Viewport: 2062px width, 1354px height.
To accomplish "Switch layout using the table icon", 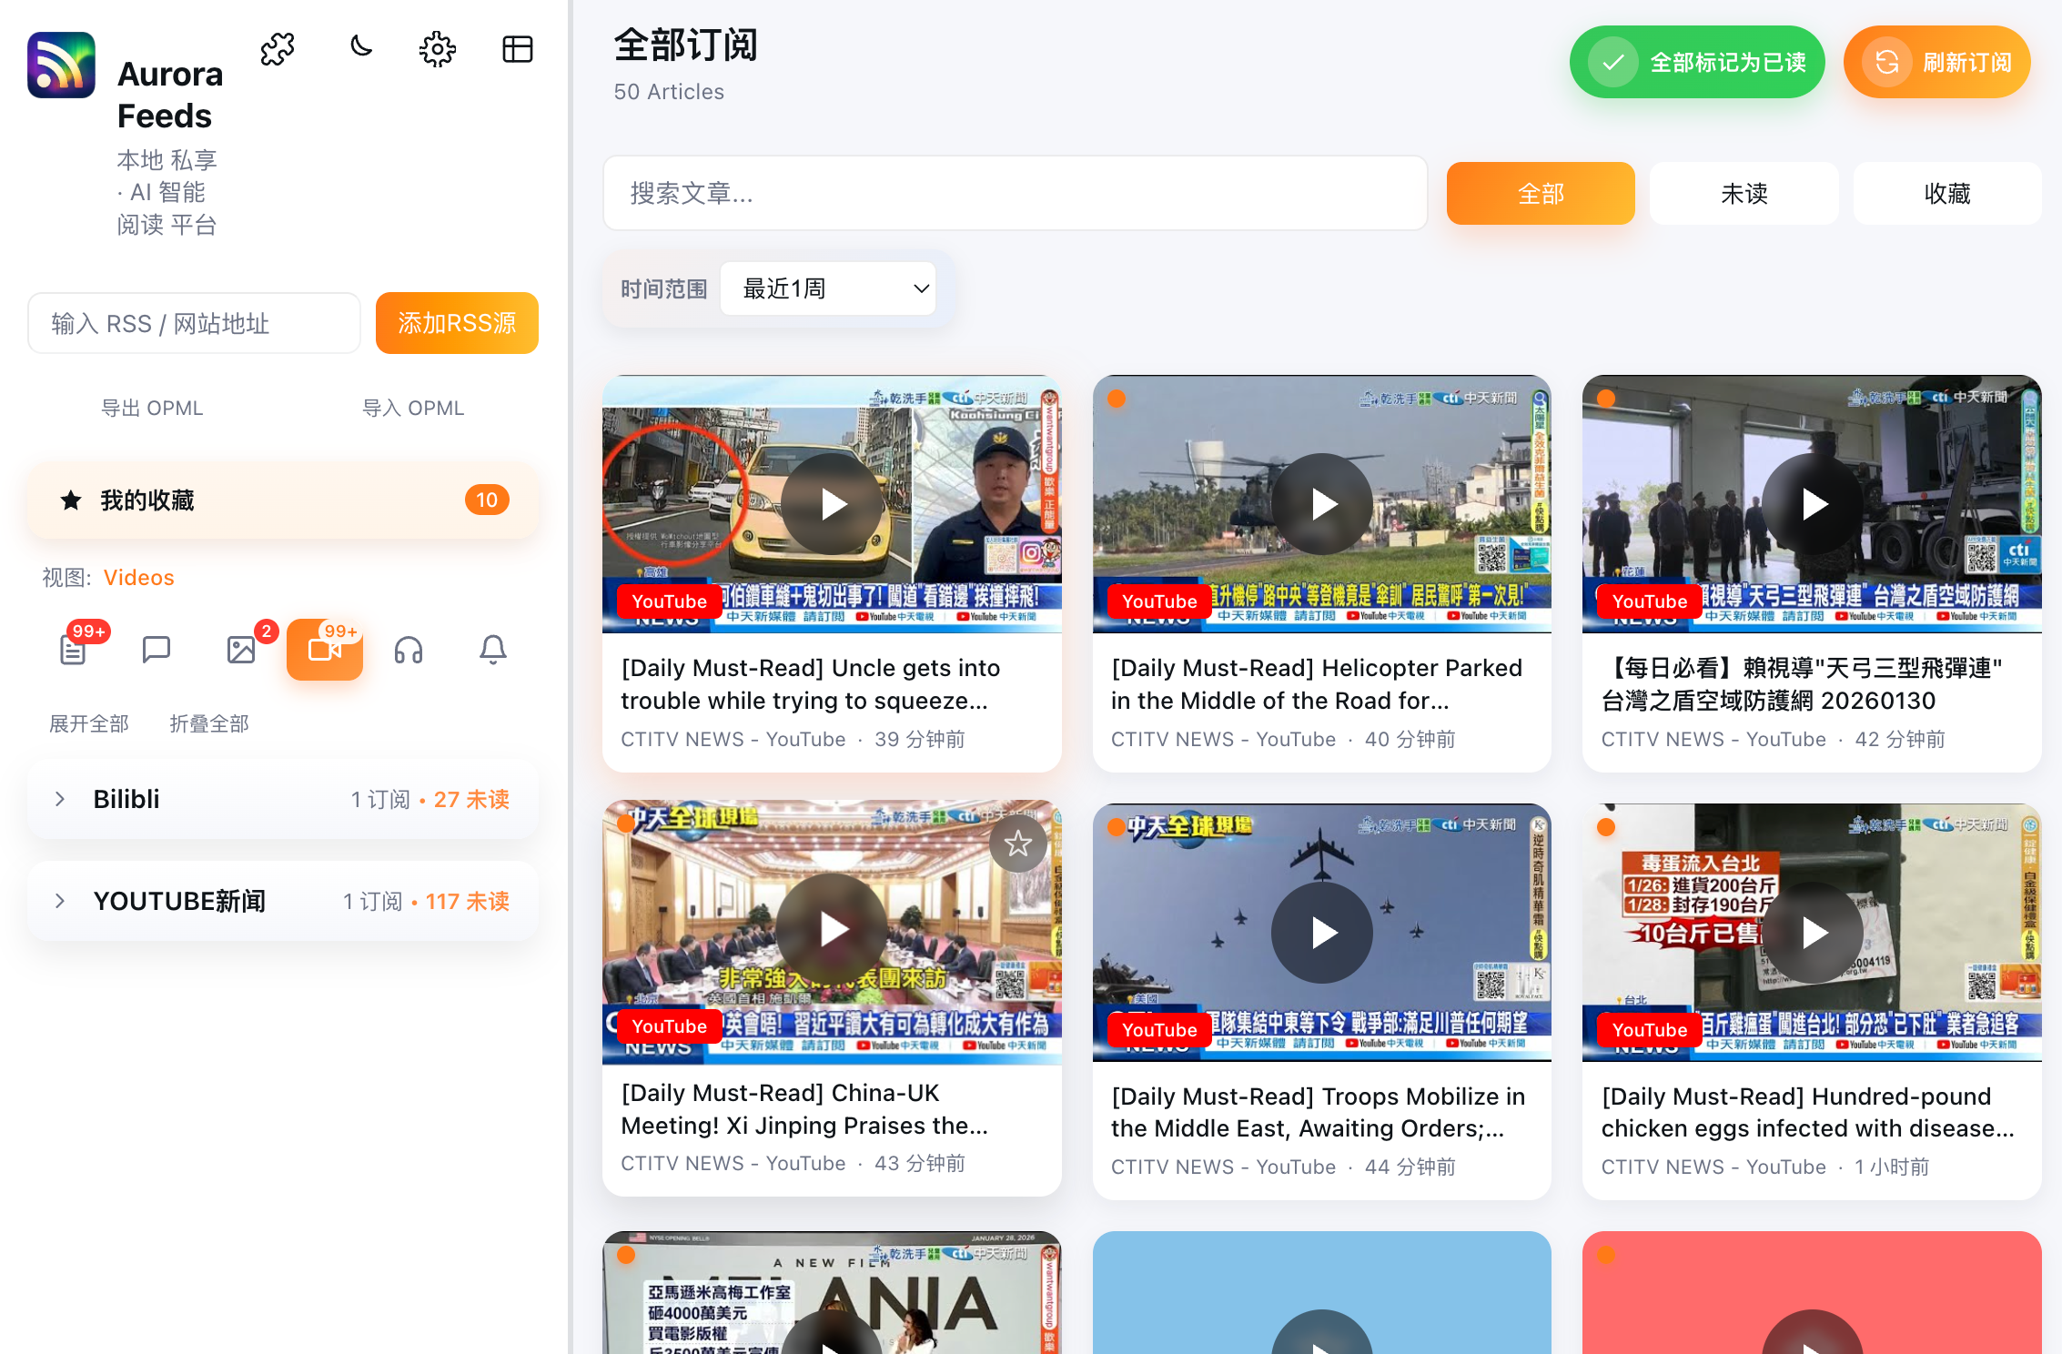I will (x=518, y=49).
